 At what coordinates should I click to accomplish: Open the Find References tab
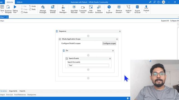(20, 94)
